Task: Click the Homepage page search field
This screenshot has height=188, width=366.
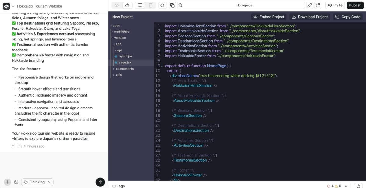Action: pos(244,5)
